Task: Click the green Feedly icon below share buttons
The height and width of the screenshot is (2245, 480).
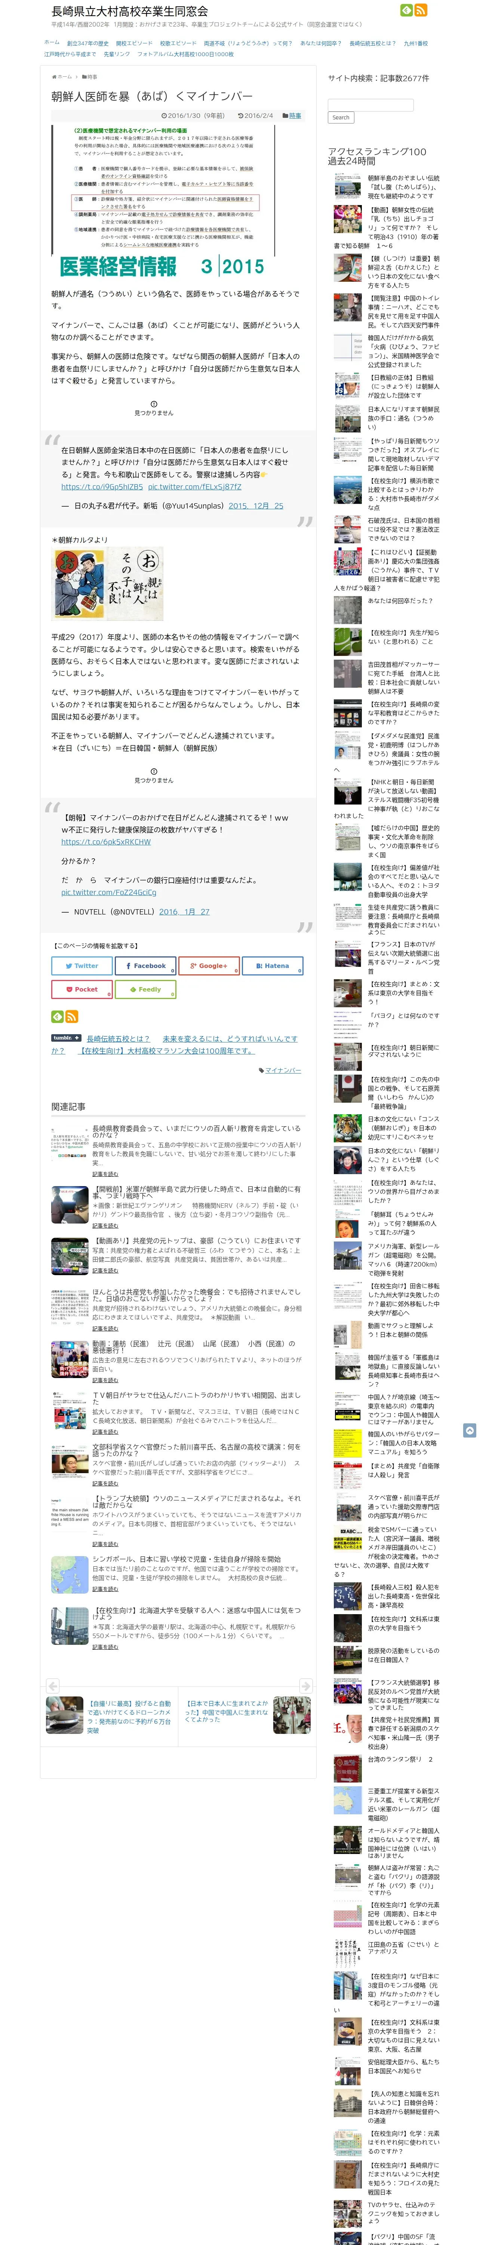Action: (x=58, y=1016)
